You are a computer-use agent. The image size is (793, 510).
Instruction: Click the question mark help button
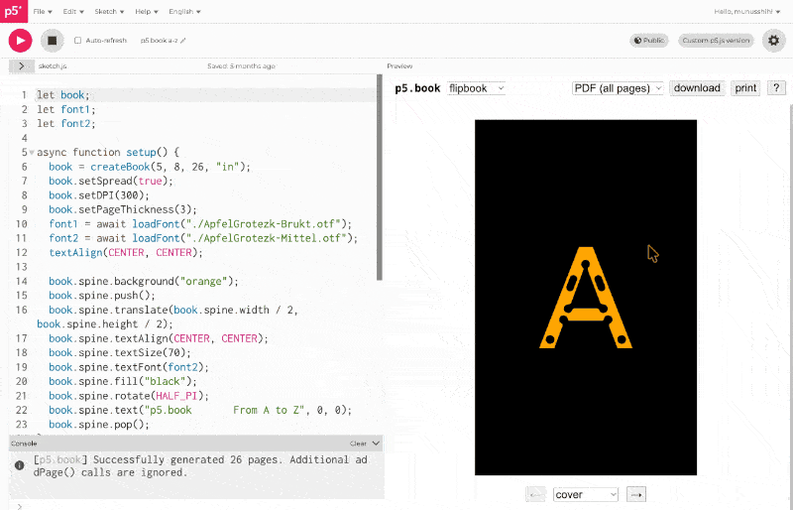[776, 88]
